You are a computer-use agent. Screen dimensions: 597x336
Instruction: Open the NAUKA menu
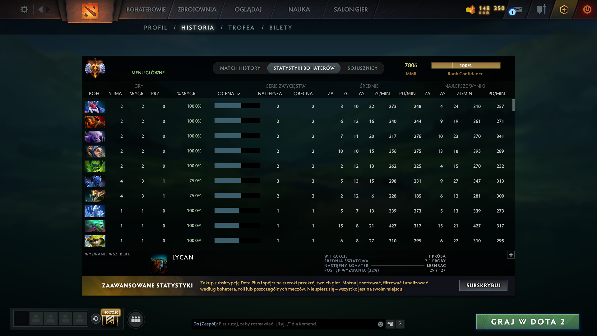pyautogui.click(x=299, y=9)
